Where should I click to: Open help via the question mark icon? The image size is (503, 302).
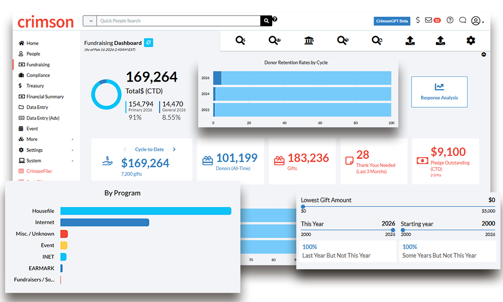pyautogui.click(x=449, y=20)
